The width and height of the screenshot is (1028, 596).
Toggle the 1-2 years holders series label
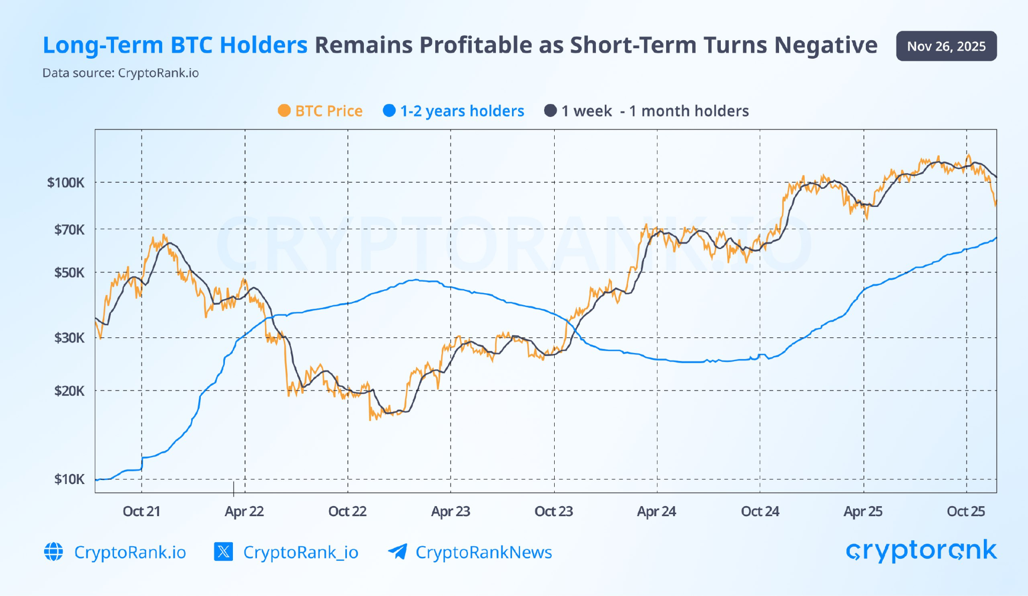pos(462,111)
